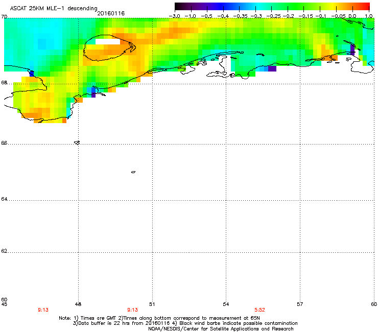The height and width of the screenshot is (332, 378).
Task: Select the dark purple end of the color bar
Action: pyautogui.click(x=180, y=6)
